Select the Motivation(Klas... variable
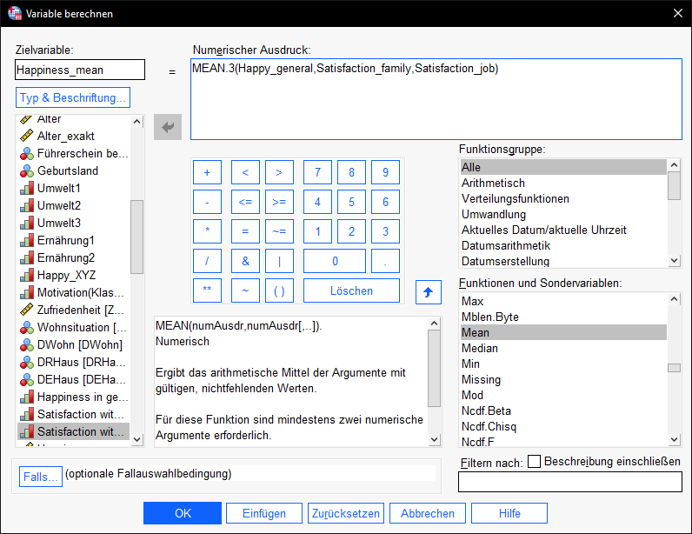The image size is (692, 534). [73, 292]
